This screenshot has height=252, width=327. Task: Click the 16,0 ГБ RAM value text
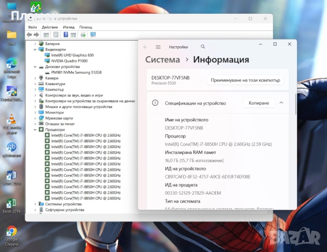194,160
